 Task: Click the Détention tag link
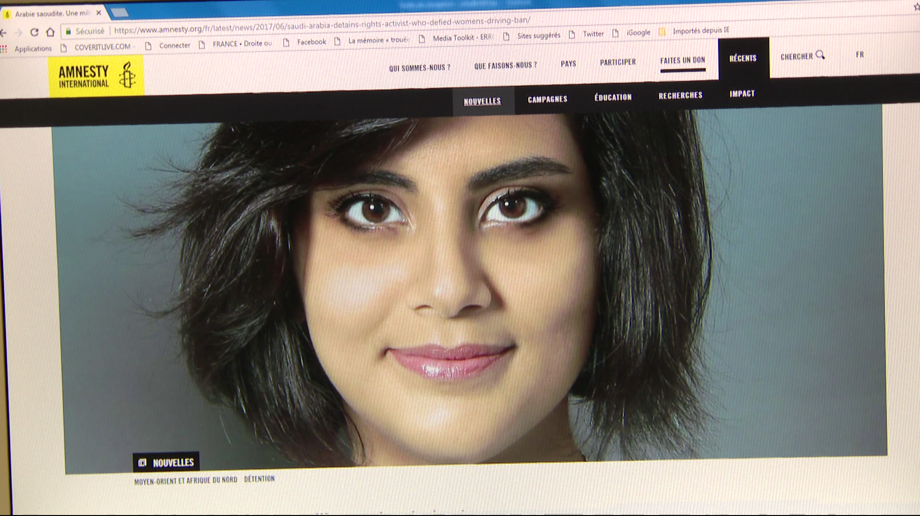click(259, 479)
